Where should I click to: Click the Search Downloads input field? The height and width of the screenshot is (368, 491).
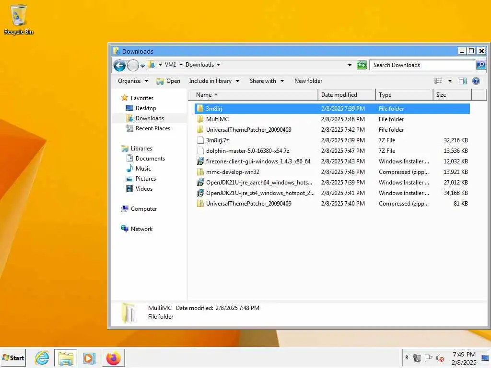[422, 65]
